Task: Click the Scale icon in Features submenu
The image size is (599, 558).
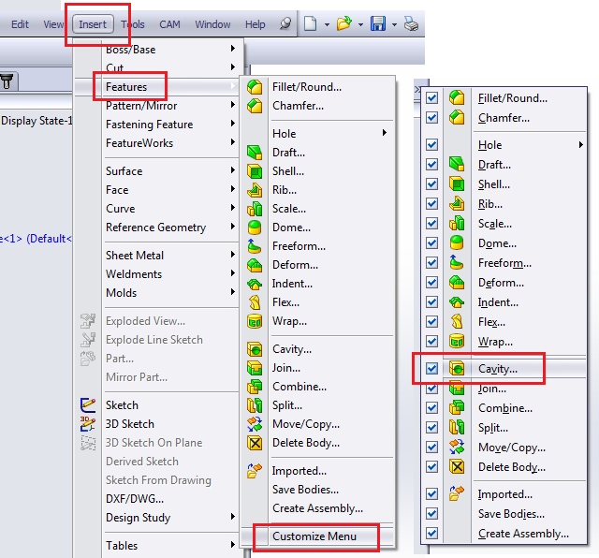Action: 255,209
